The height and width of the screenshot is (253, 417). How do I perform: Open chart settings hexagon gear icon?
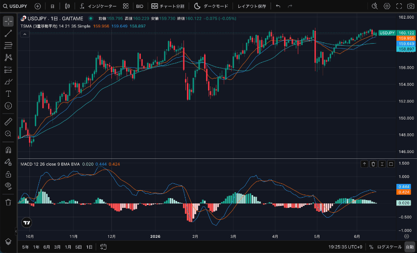click(387, 6)
